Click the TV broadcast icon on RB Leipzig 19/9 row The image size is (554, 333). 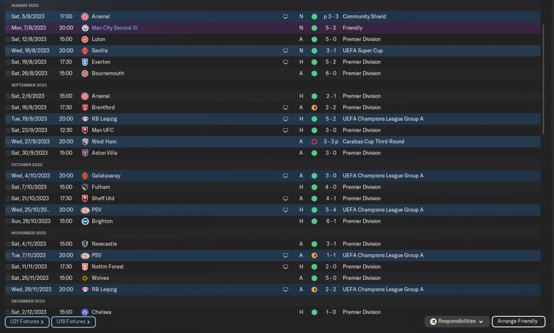[285, 119]
